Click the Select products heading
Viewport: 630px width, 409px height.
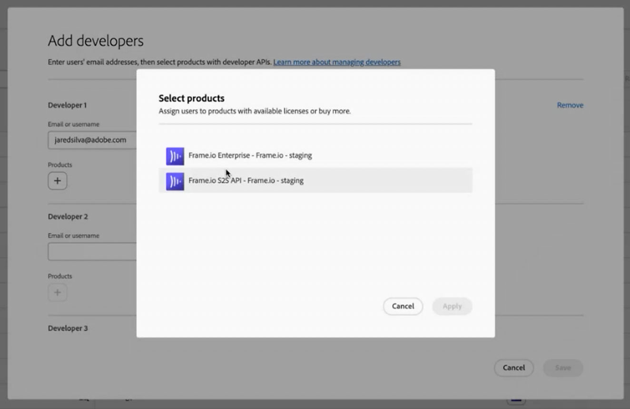[191, 98]
